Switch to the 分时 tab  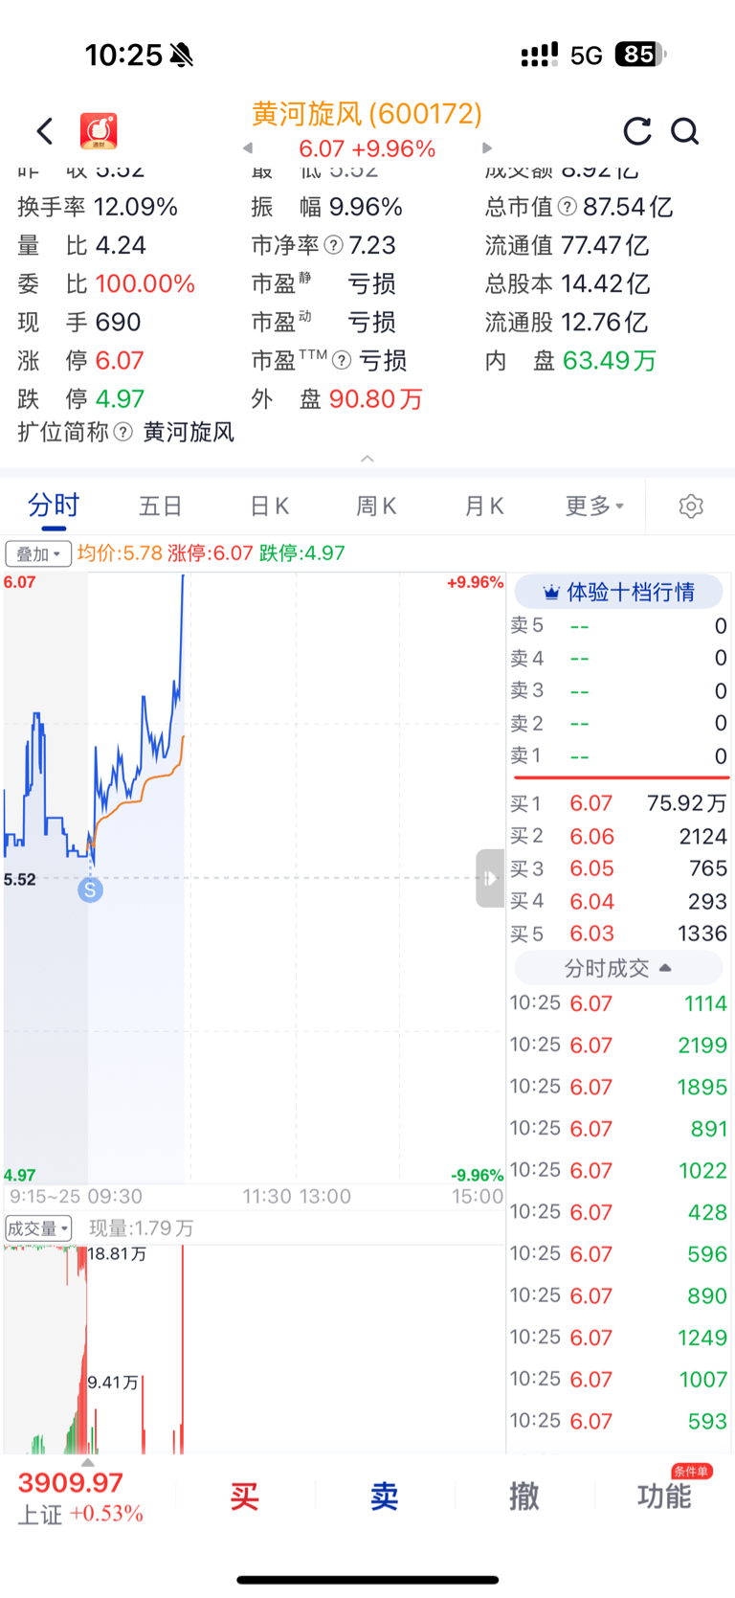(x=54, y=506)
